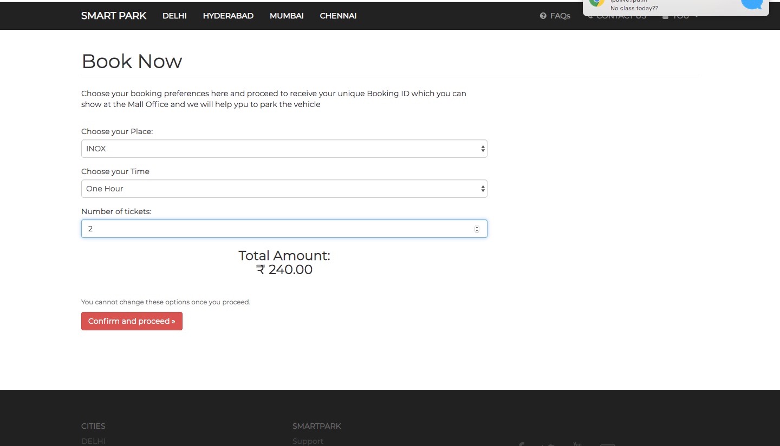Click the phone icon beside CONTACT US
This screenshot has width=780, height=446.
coord(590,16)
